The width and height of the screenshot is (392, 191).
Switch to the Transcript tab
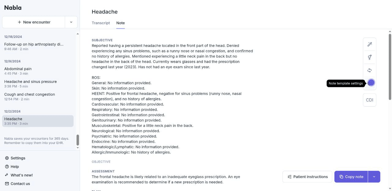click(x=101, y=23)
